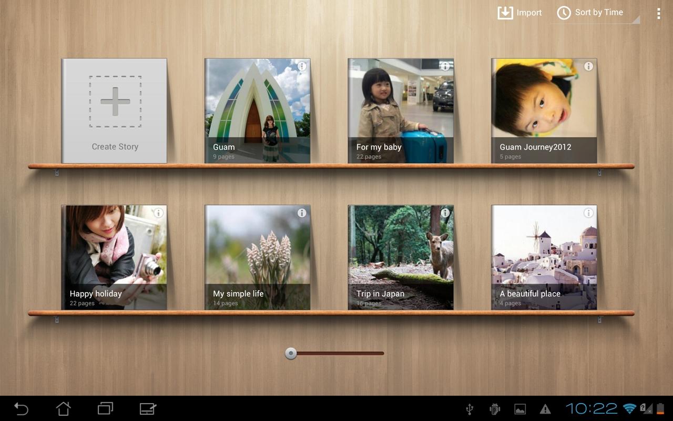Image resolution: width=673 pixels, height=421 pixels.
Task: Open info for For my baby story
Action: pyautogui.click(x=445, y=66)
